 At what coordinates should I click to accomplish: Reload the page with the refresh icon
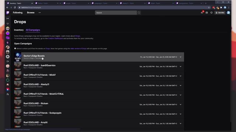click(15, 7)
